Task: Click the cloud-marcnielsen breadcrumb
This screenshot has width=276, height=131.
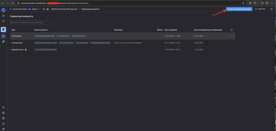Action: coord(18,9)
